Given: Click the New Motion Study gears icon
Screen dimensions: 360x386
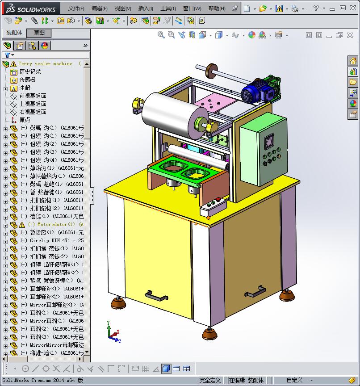Looking at the screenshot, I should [134, 21].
